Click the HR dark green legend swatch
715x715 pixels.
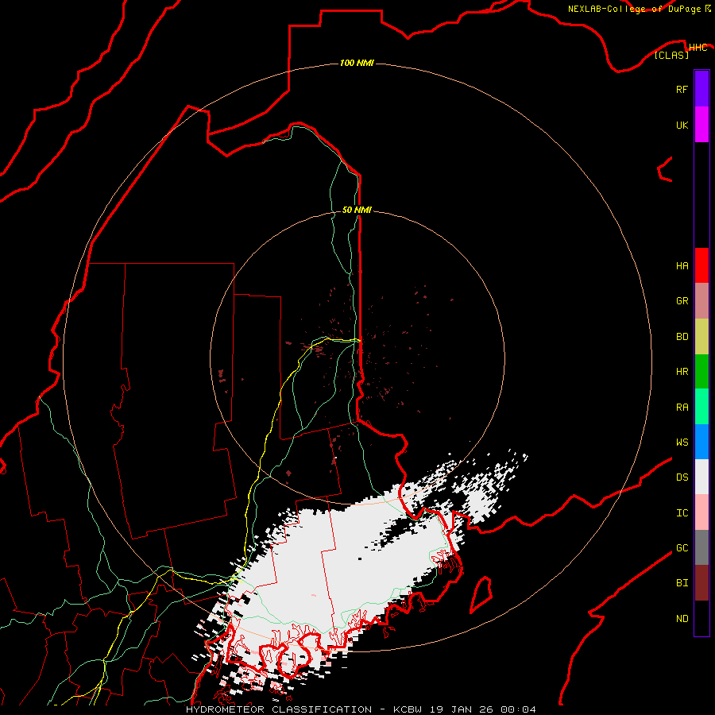701,372
